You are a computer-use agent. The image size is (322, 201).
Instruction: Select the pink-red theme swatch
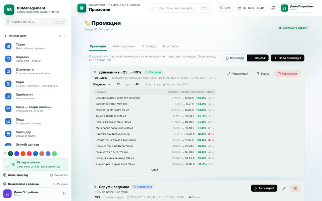click(x=30, y=154)
